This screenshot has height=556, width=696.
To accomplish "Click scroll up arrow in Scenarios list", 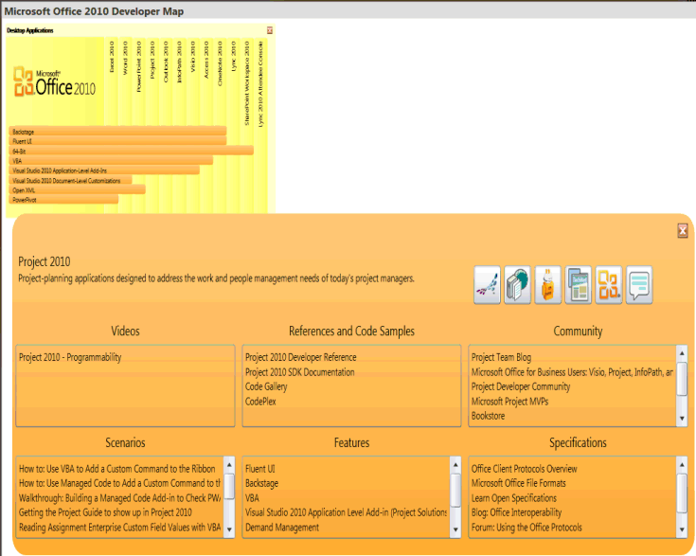I will point(229,465).
